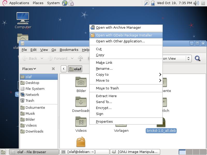Open the Bilder folder icon
207x155 pixels.
81,82
